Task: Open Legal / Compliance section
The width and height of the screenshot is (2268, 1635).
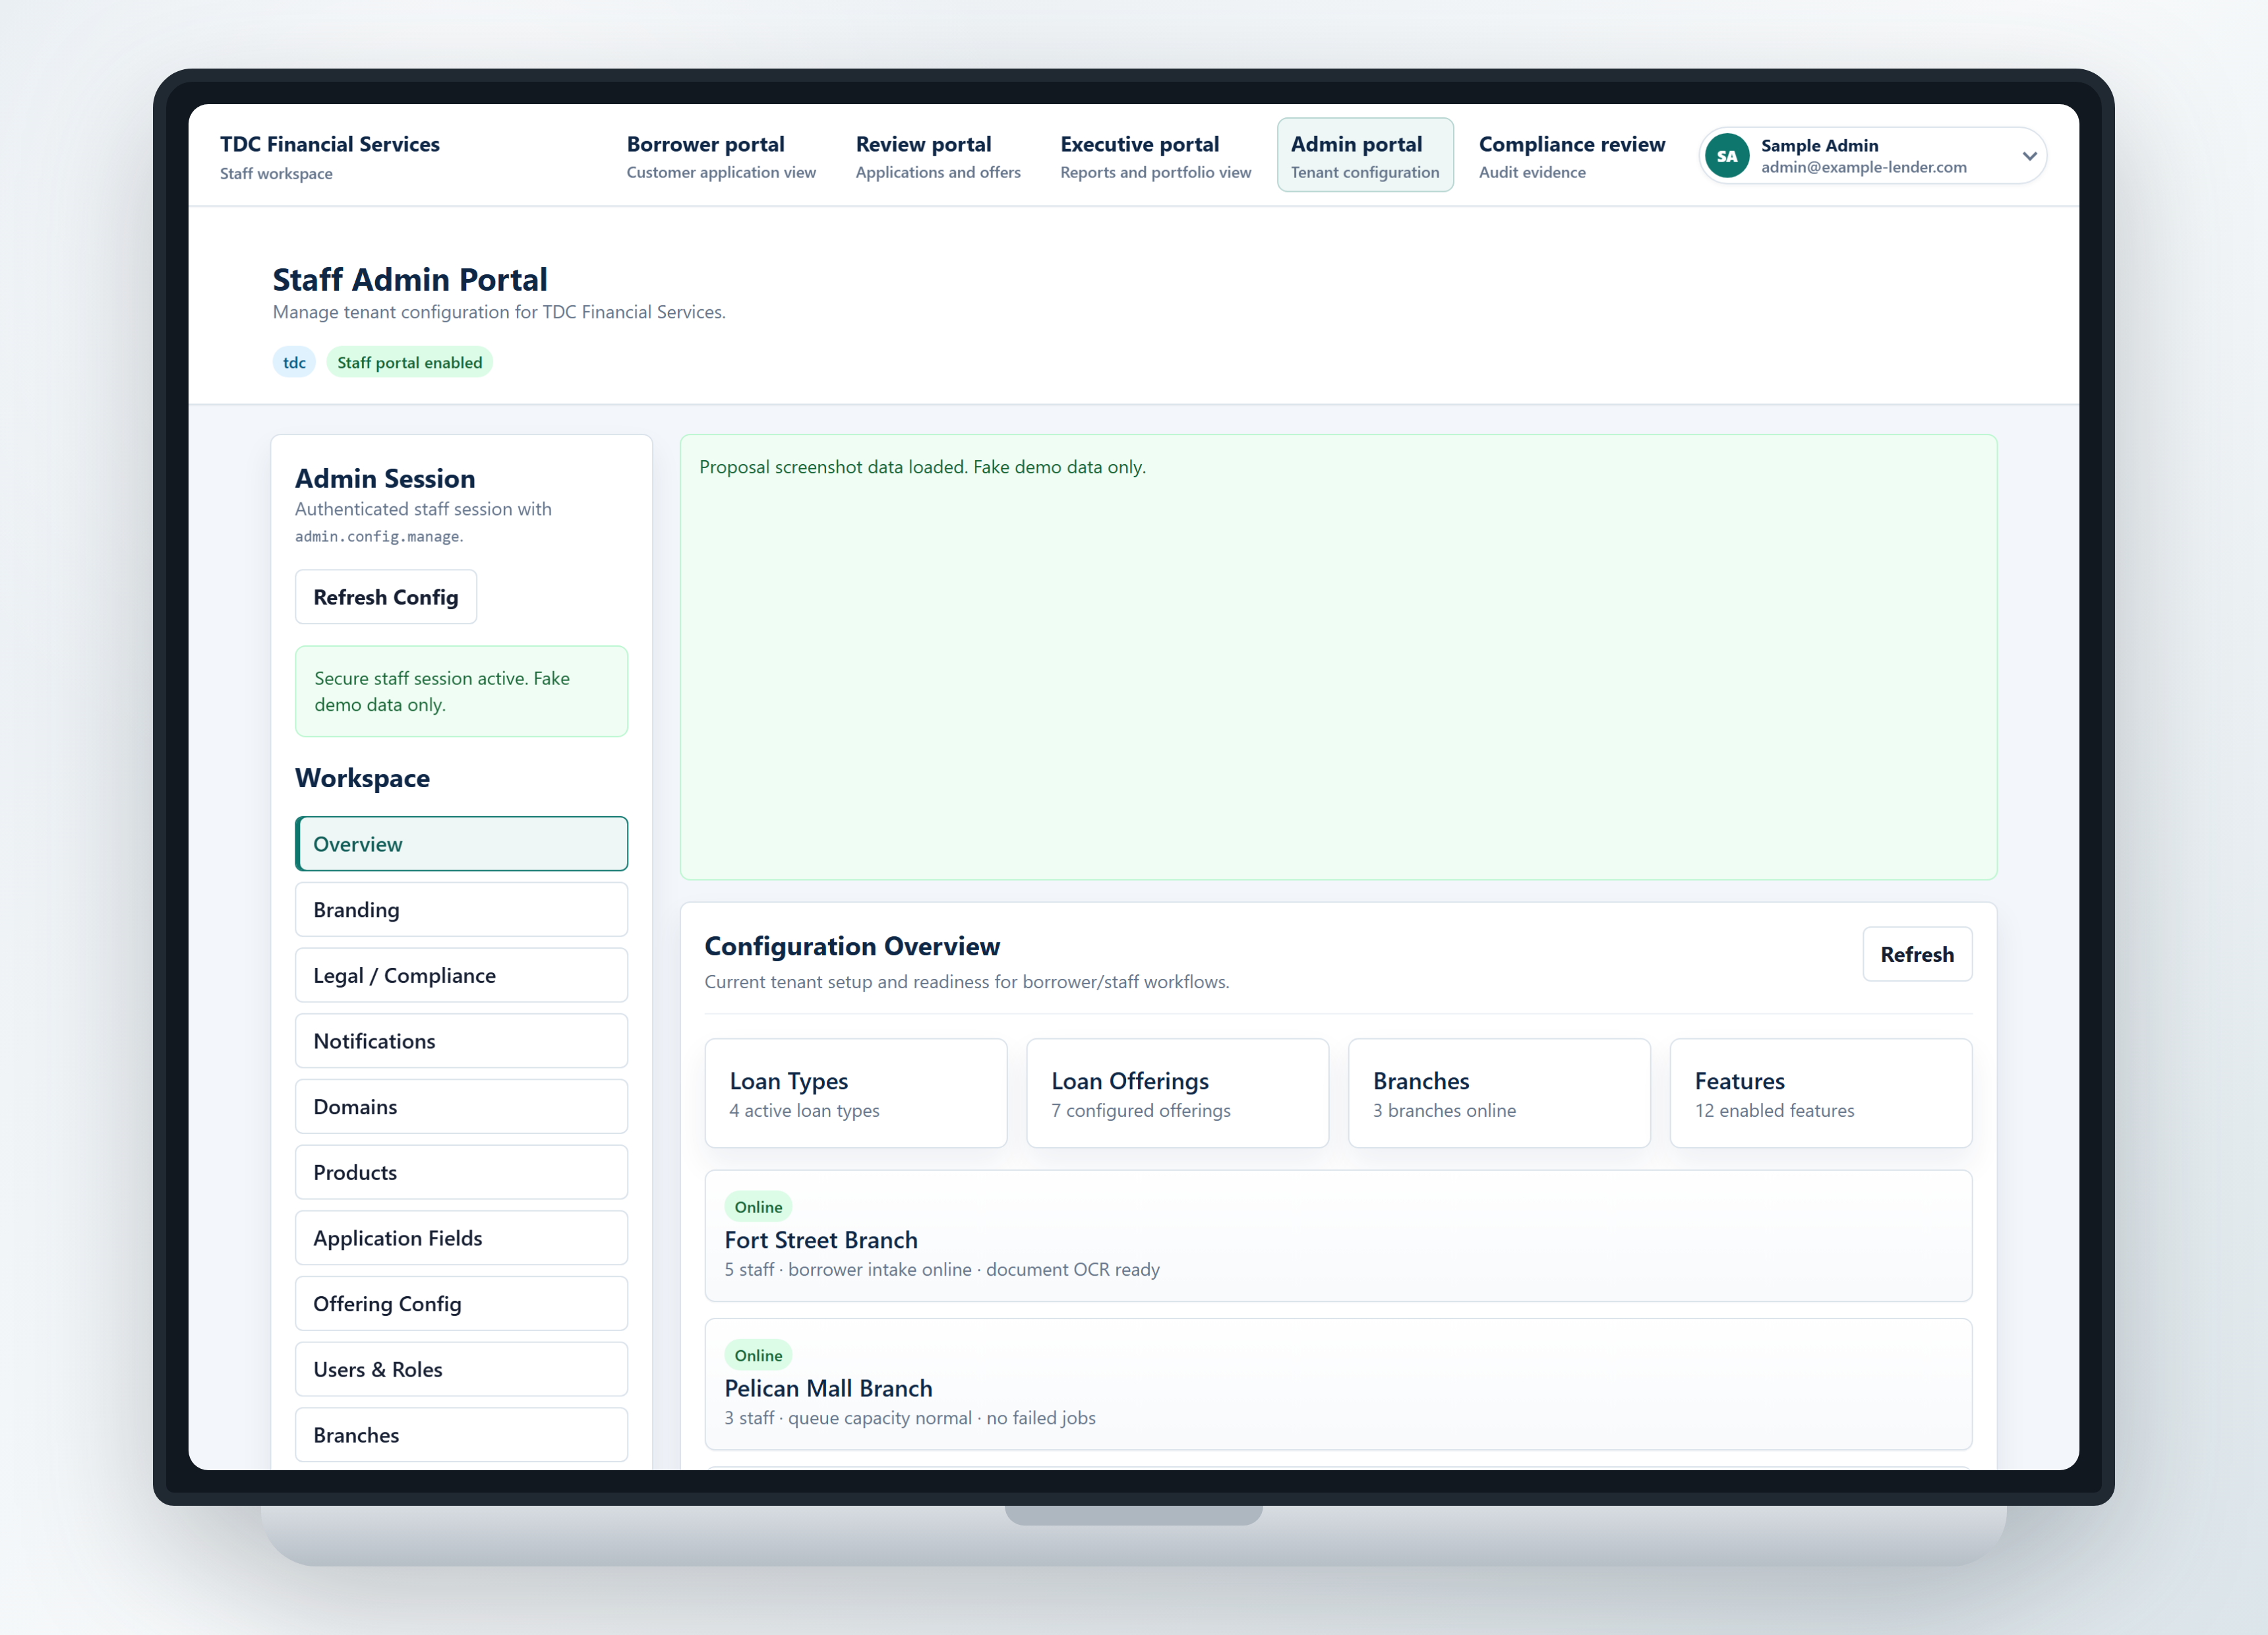Action: (x=462, y=975)
